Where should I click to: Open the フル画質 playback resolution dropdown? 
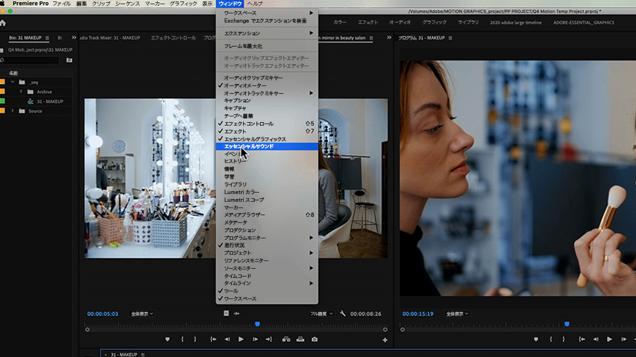[x=322, y=314]
